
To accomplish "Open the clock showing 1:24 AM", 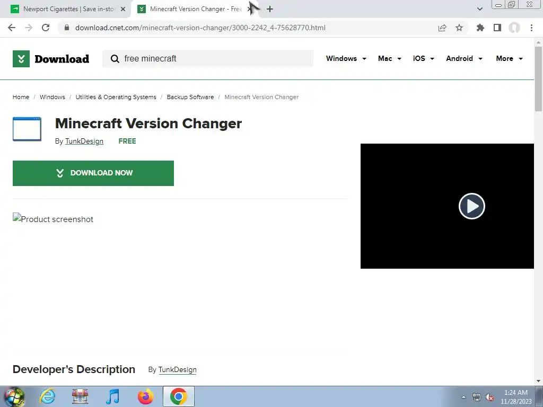I will [x=515, y=397].
